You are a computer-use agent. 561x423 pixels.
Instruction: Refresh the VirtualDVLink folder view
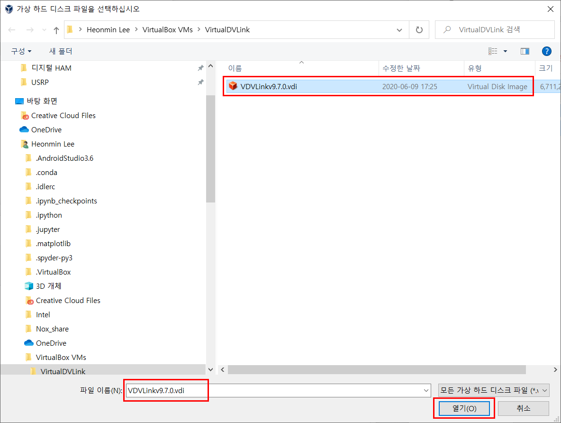pos(419,30)
